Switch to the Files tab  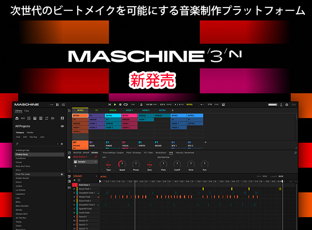pyautogui.click(x=27, y=111)
